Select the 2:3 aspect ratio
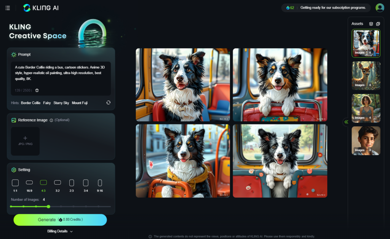 pyautogui.click(x=72, y=186)
